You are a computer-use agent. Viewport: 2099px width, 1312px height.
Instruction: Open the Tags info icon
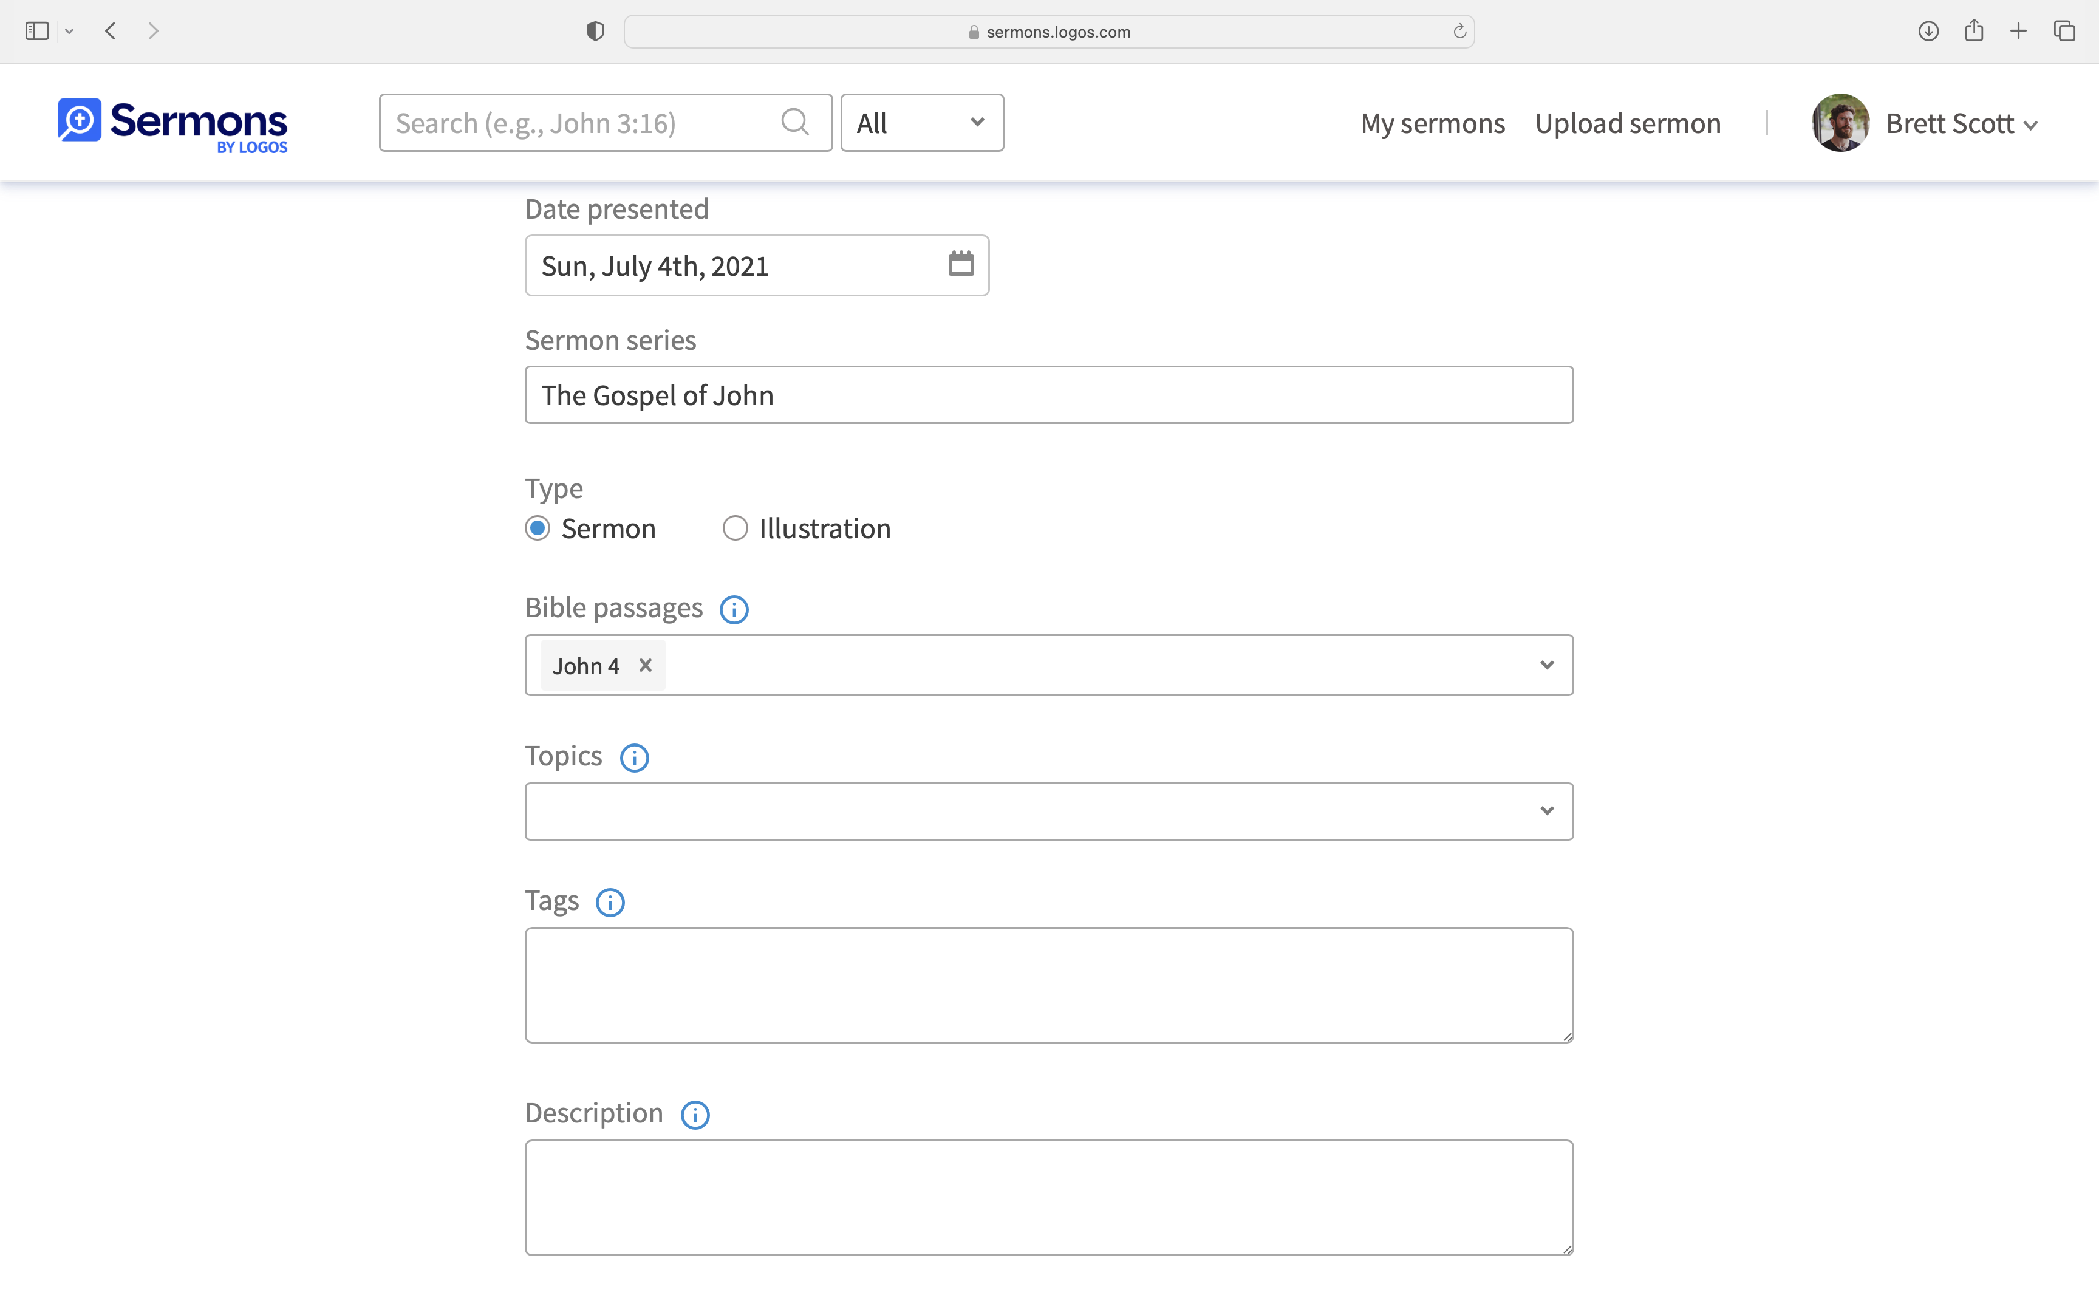610,903
